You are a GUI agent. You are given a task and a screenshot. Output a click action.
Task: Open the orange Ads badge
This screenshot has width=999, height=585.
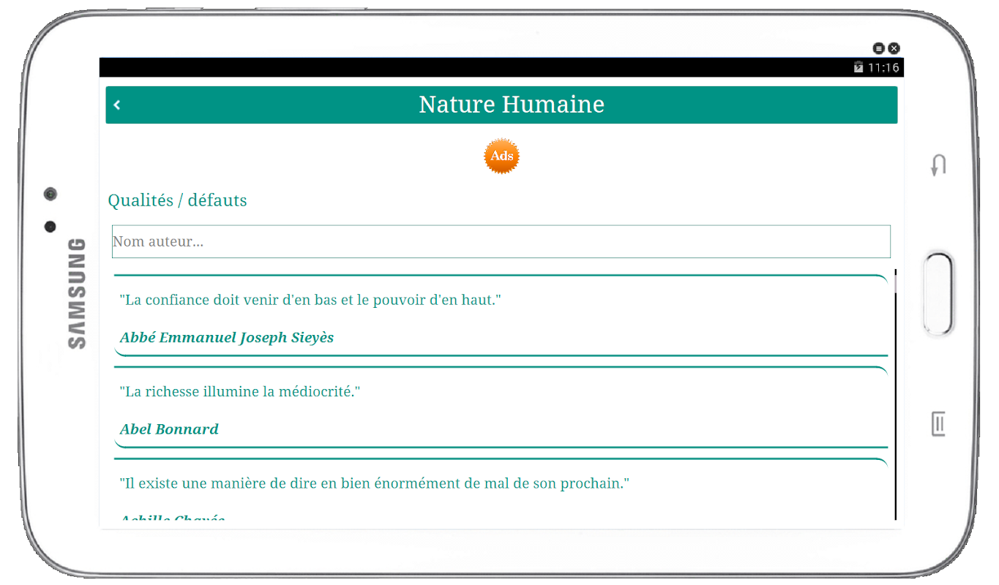pyautogui.click(x=502, y=156)
